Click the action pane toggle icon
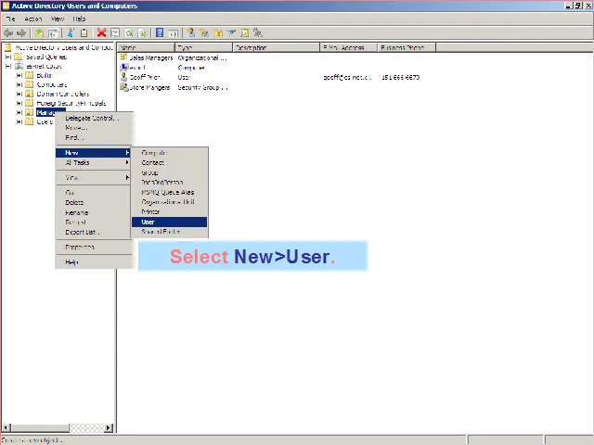This screenshot has height=445, width=594. (174, 33)
